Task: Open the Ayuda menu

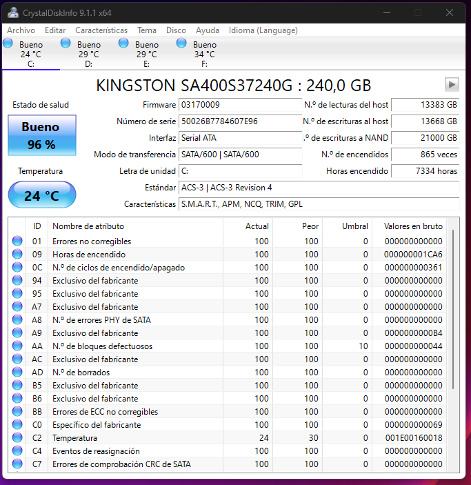Action: pos(207,30)
